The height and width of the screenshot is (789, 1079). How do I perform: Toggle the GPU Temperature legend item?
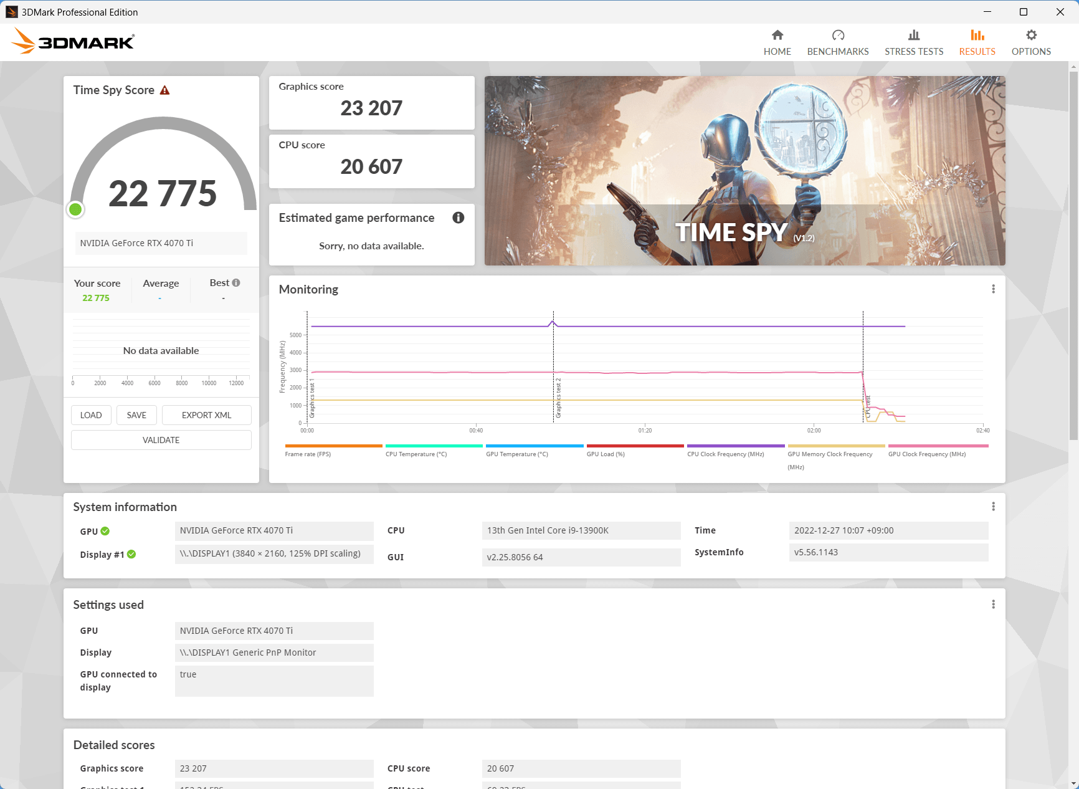[x=535, y=451]
